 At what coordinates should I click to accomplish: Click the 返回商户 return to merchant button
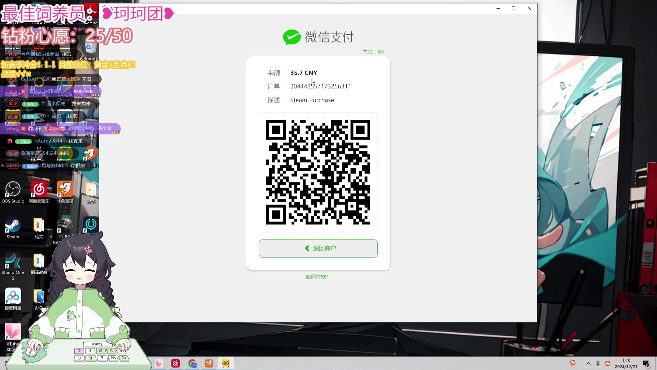[x=318, y=248]
